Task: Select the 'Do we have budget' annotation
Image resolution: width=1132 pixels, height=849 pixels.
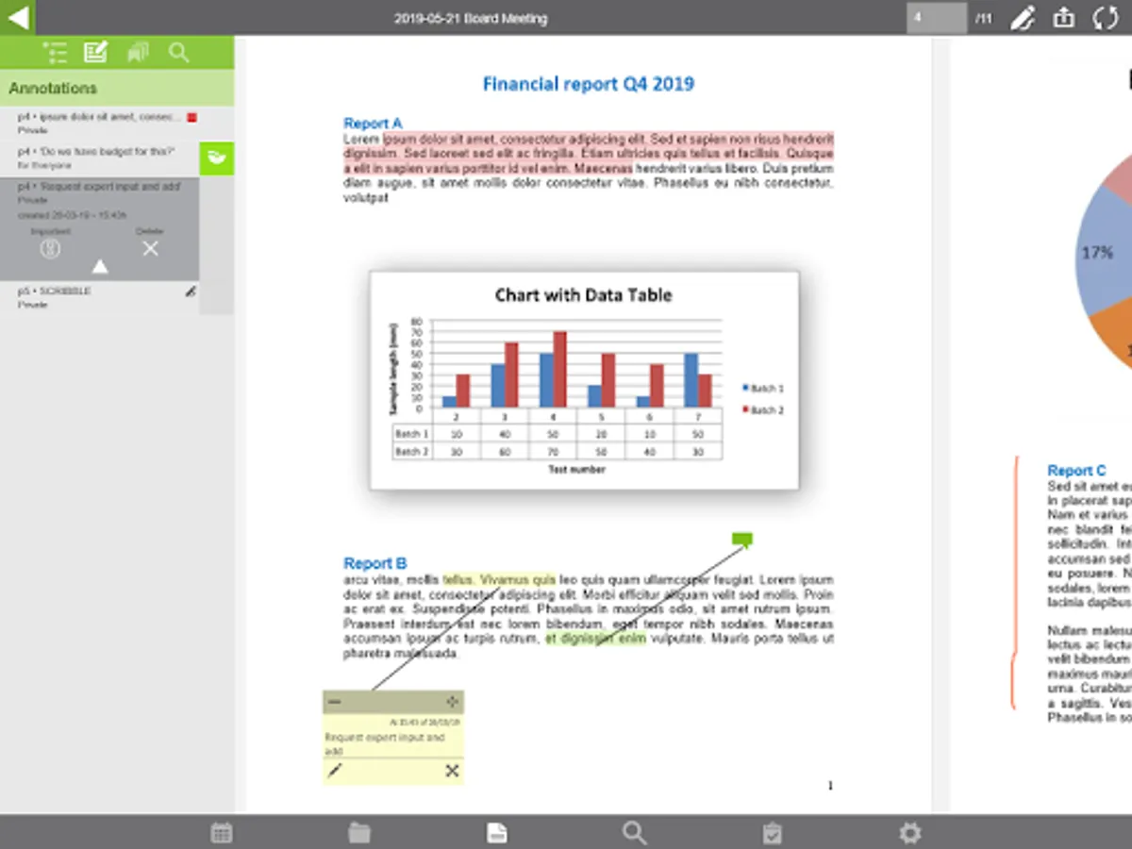Action: [x=99, y=158]
